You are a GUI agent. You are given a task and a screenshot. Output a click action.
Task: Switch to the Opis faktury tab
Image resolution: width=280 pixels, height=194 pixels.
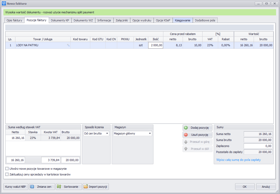pos(14,20)
